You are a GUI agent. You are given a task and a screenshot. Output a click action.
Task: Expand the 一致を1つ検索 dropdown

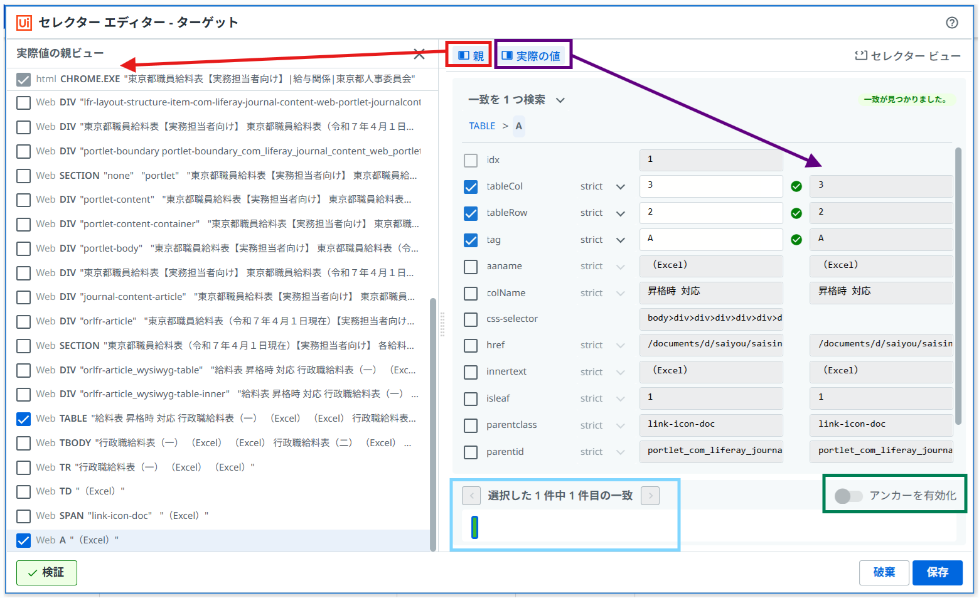(x=560, y=100)
